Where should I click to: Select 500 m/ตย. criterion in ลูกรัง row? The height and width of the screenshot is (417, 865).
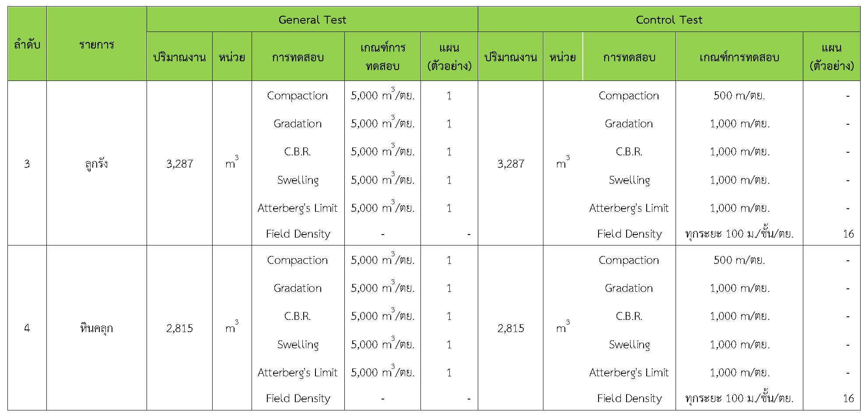coord(739,96)
